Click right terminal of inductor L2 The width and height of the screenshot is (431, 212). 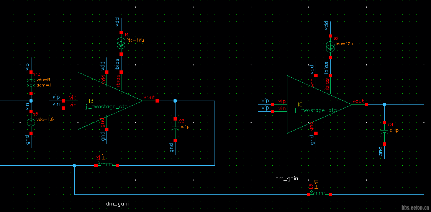click(117, 166)
